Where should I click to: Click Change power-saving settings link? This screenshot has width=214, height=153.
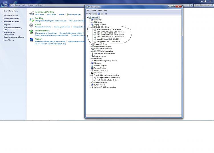click(x=46, y=33)
